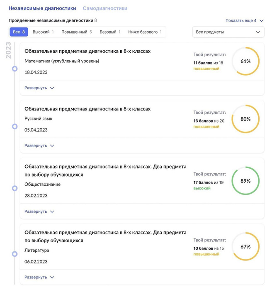Open the Все предметы subject dropdown
The image size is (272, 290).
(228, 32)
